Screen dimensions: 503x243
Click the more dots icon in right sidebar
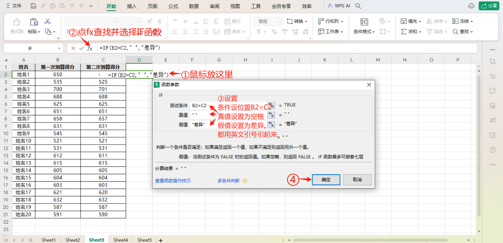click(x=492, y=164)
